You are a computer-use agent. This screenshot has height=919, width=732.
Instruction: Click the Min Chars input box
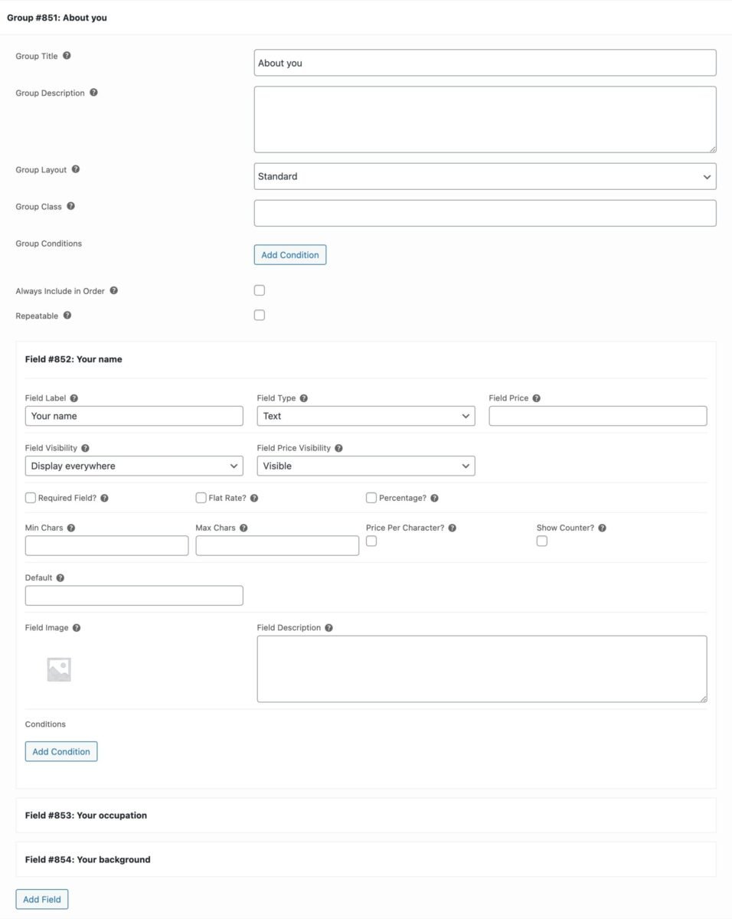[106, 545]
